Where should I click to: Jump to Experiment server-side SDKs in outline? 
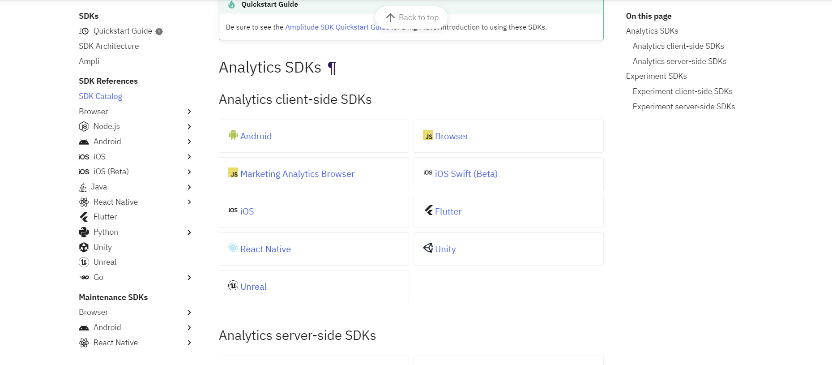coord(684,107)
